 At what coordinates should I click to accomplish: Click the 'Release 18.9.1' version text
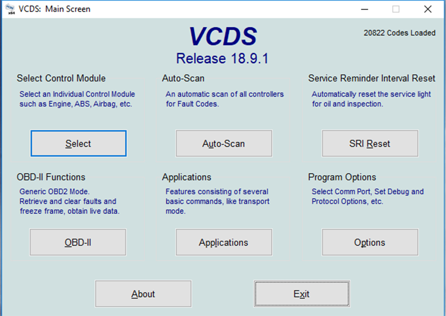pyautogui.click(x=222, y=58)
